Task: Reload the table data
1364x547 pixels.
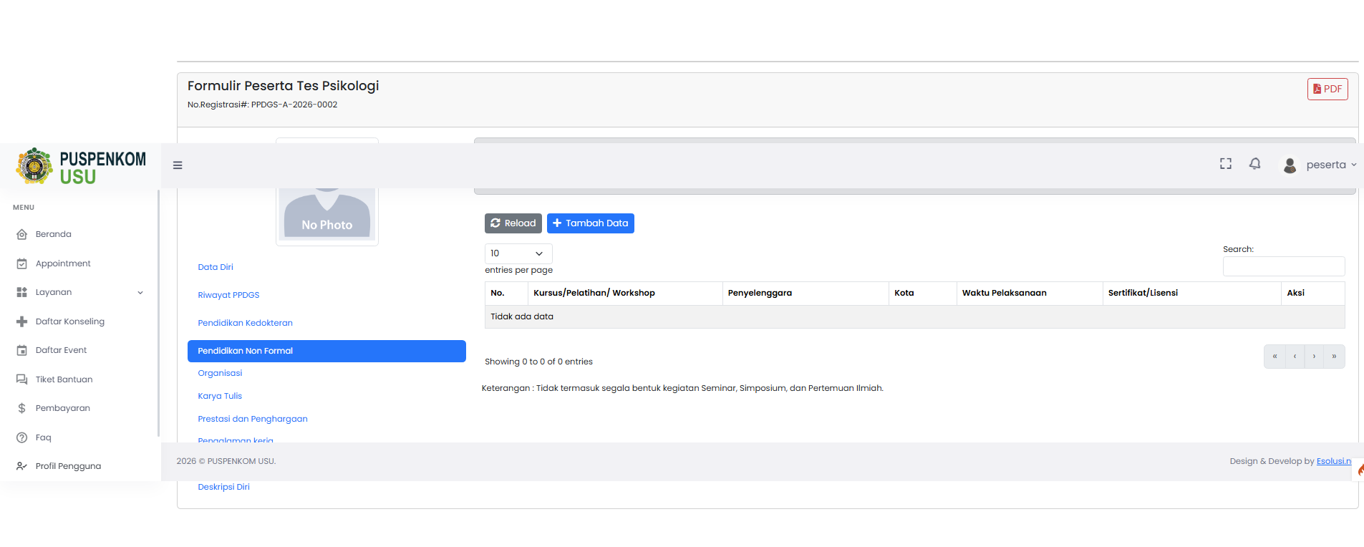Action: 513,223
